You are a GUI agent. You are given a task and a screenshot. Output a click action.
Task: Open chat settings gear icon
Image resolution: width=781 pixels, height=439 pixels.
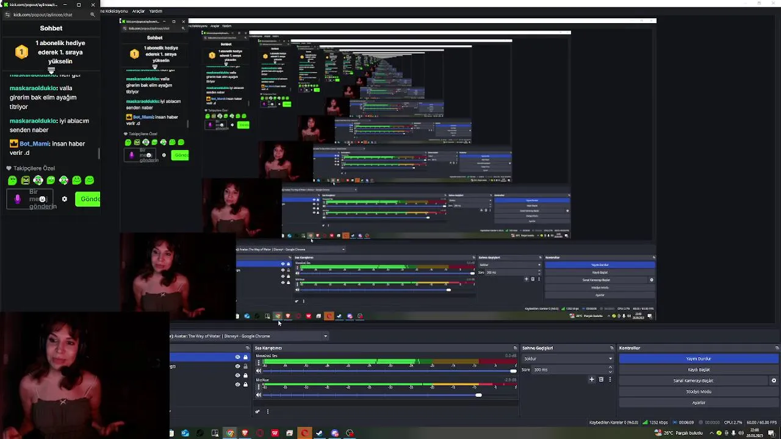pos(64,199)
